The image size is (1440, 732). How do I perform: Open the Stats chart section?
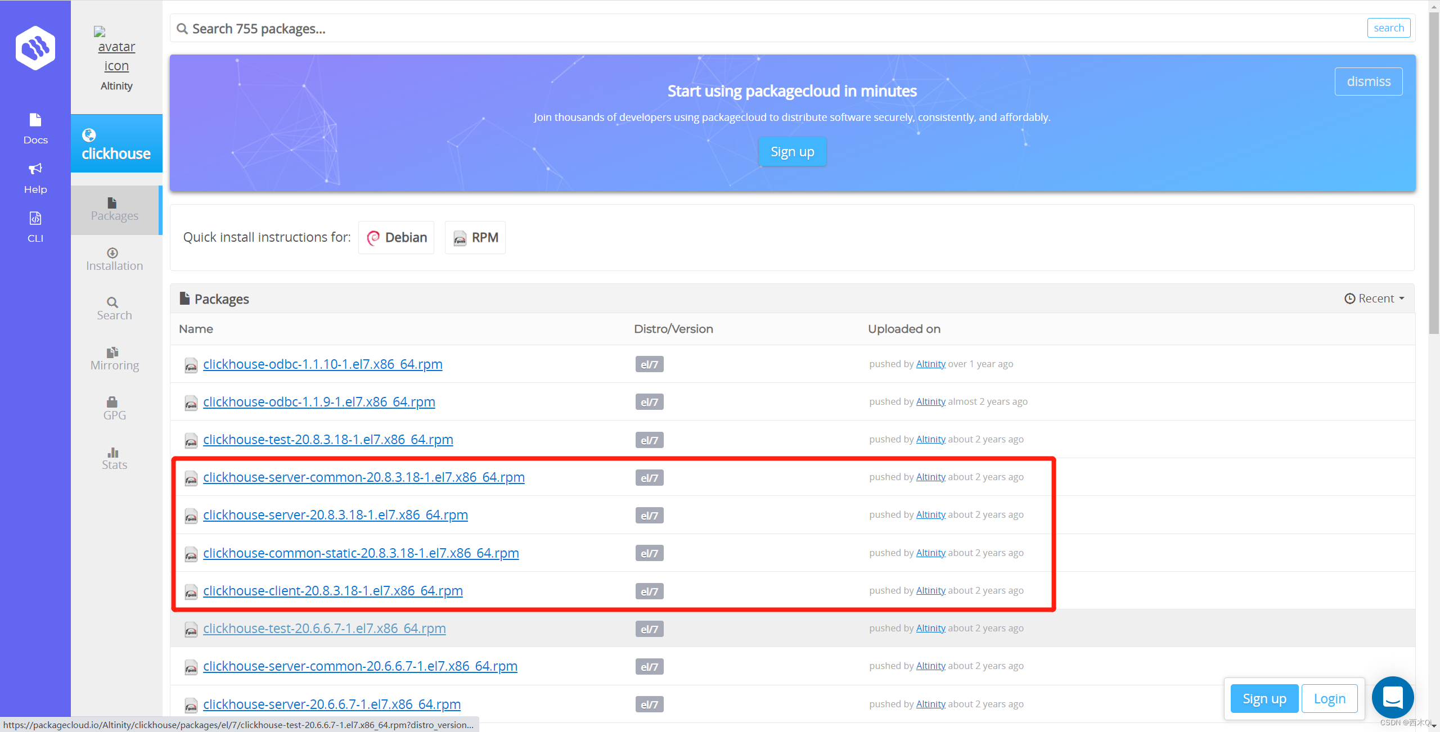115,458
